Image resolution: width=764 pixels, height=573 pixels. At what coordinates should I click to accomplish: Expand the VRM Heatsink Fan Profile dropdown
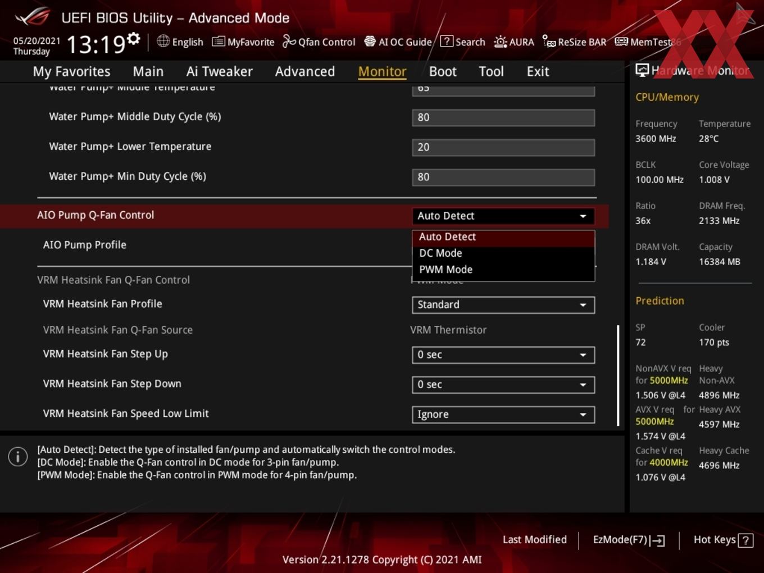503,304
